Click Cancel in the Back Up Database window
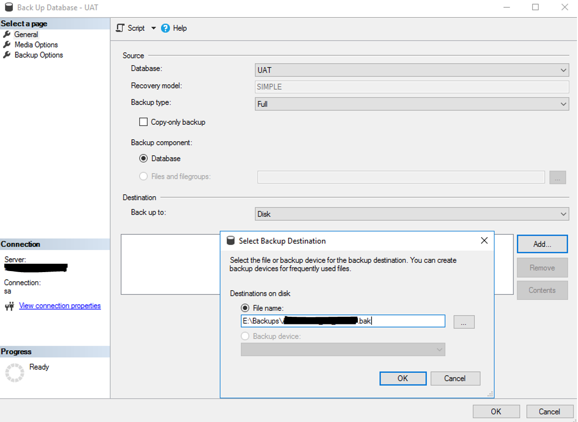This screenshot has height=422, width=578. click(x=549, y=412)
